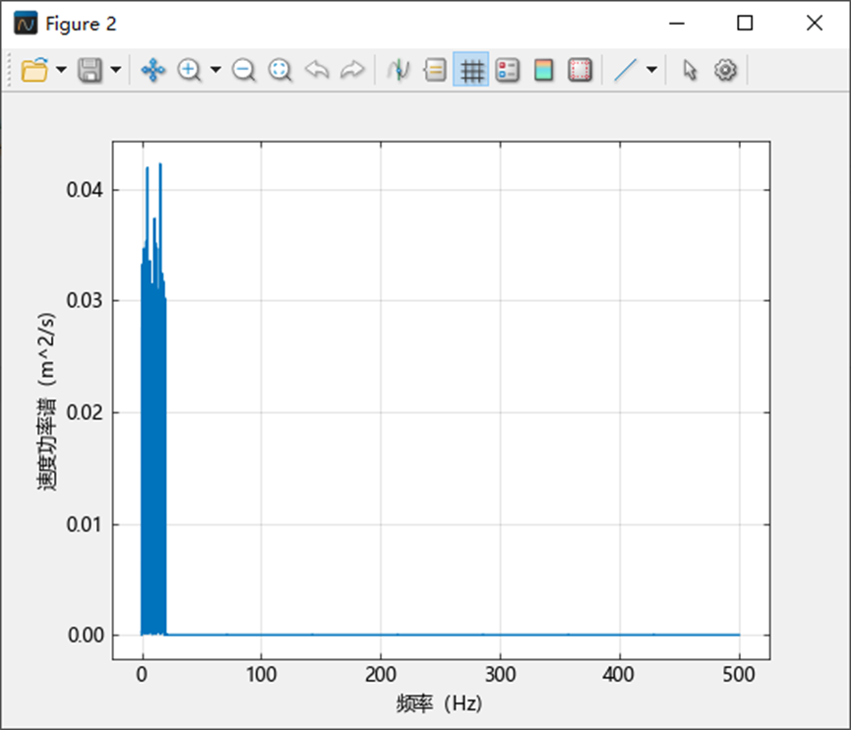Viewport: 851px width, 730px height.
Task: Close the Figure 2 window
Action: (x=814, y=24)
